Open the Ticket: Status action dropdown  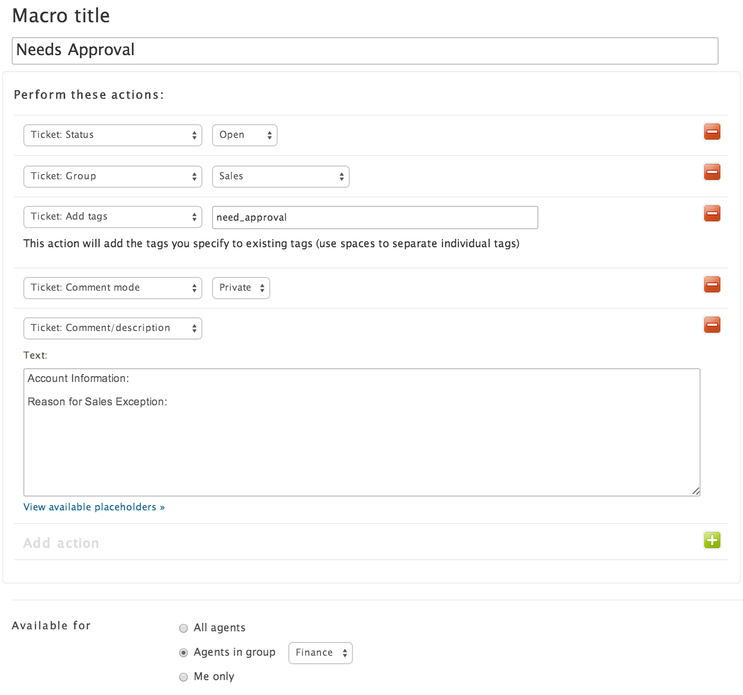[x=113, y=135]
